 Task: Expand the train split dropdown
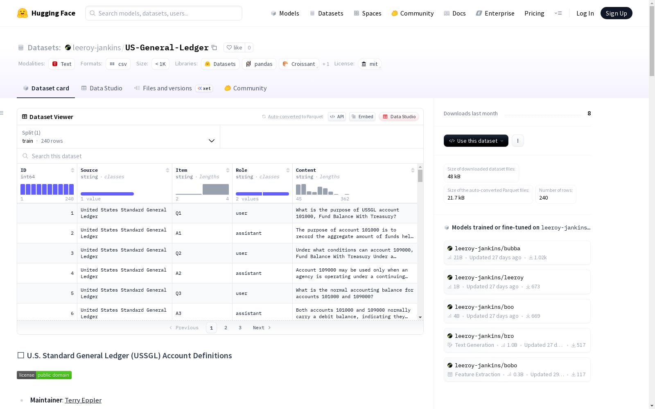(x=118, y=137)
